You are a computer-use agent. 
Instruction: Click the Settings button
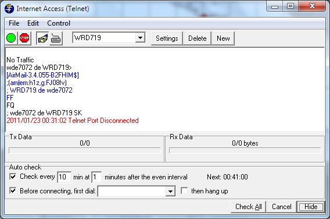[167, 38]
